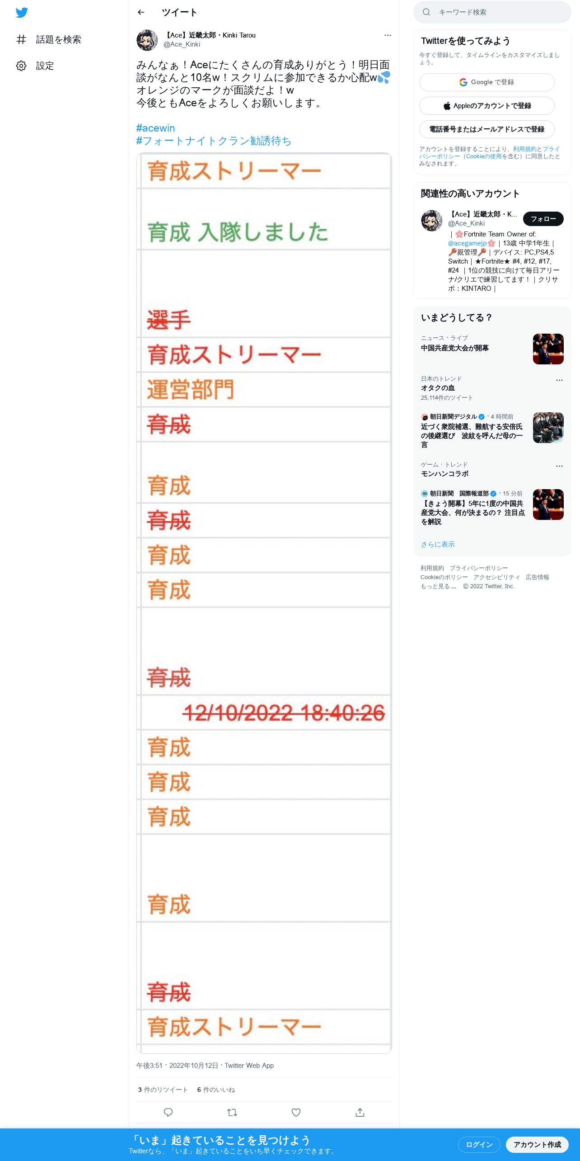Follow @Ace_Kinki with the フォロー button
580x1161 pixels.
click(543, 219)
